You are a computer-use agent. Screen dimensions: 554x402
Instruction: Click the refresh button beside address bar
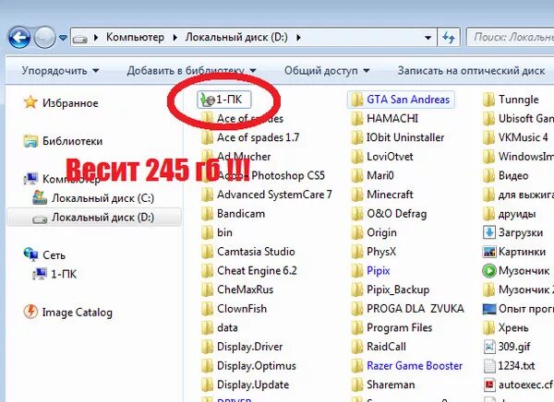click(449, 37)
